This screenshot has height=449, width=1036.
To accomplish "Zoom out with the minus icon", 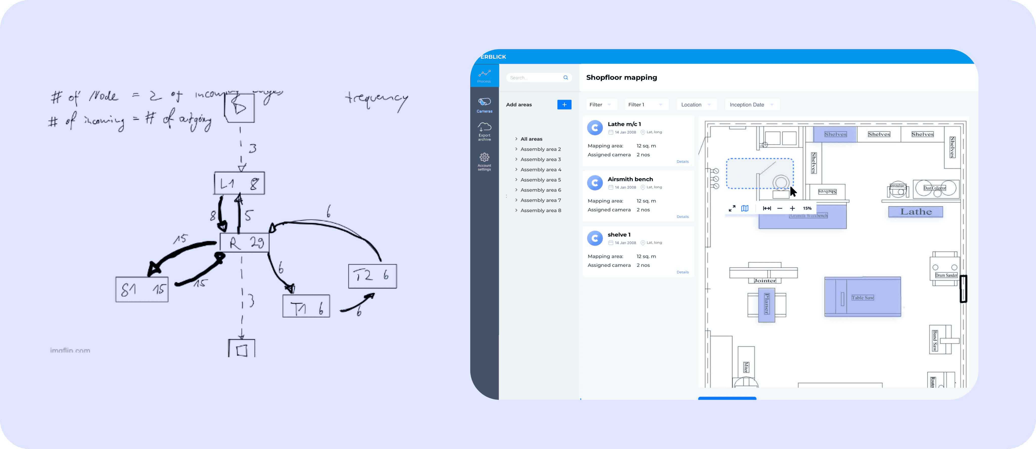I will pyautogui.click(x=780, y=208).
